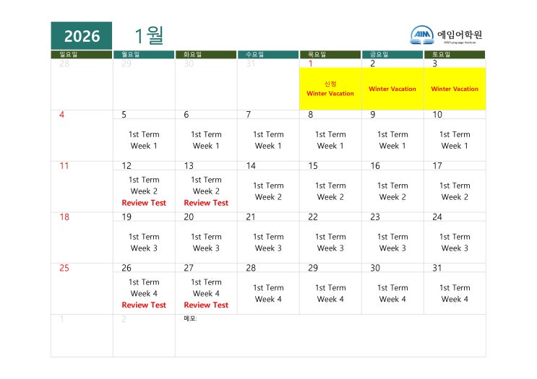Click the 신정 Winter Vacation cell on January 1
This screenshot has width=537, height=379.
330,89
